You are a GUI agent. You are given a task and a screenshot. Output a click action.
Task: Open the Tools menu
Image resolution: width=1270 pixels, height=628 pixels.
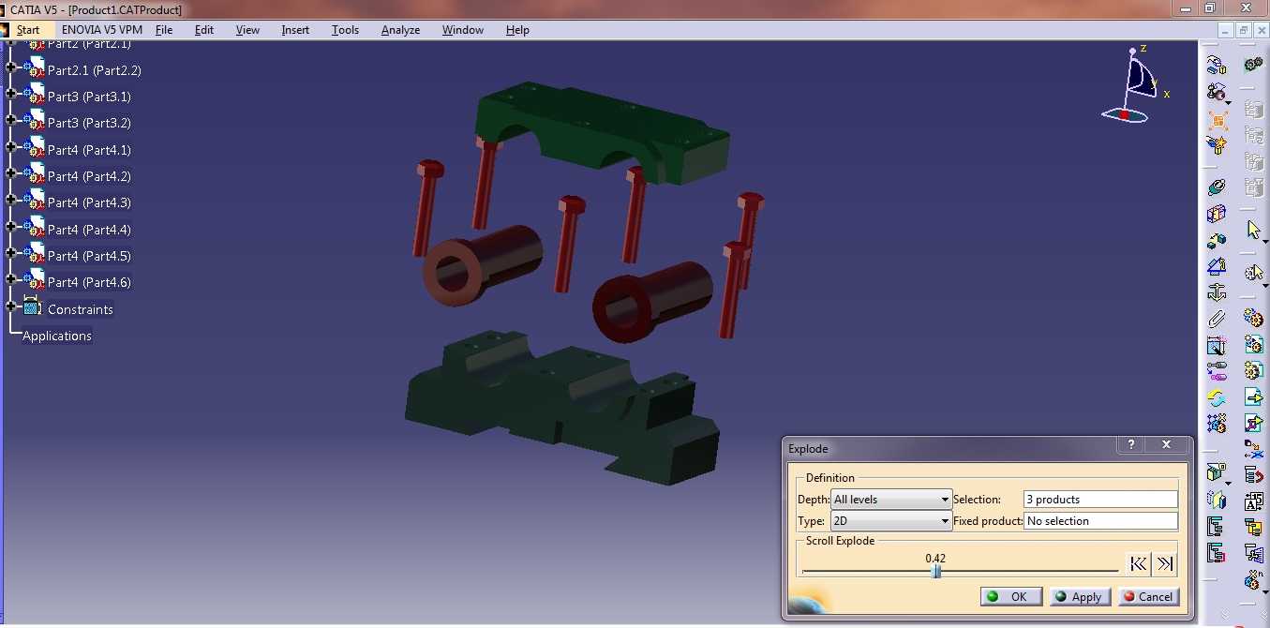tap(345, 30)
